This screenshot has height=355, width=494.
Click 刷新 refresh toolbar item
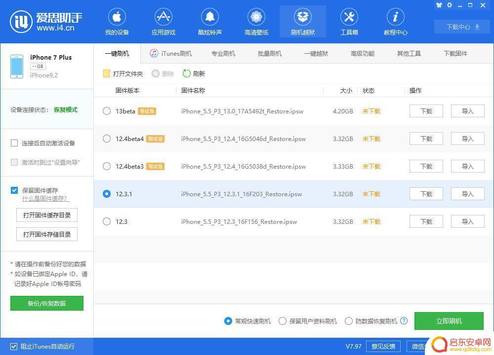194,73
